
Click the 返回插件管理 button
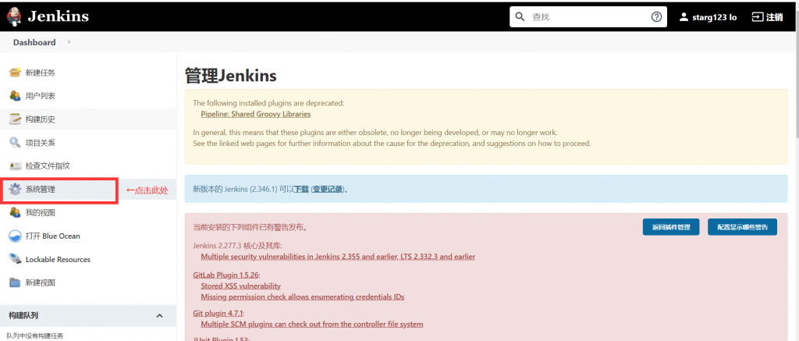[670, 227]
